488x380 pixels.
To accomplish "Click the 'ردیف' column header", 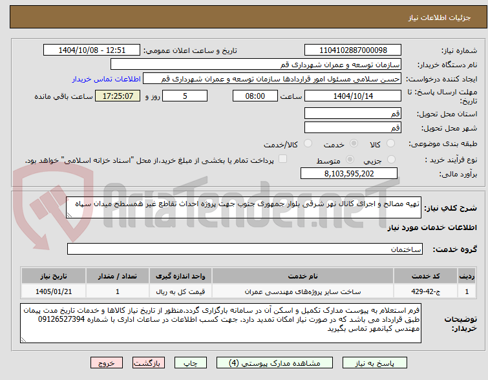I will (467, 276).
